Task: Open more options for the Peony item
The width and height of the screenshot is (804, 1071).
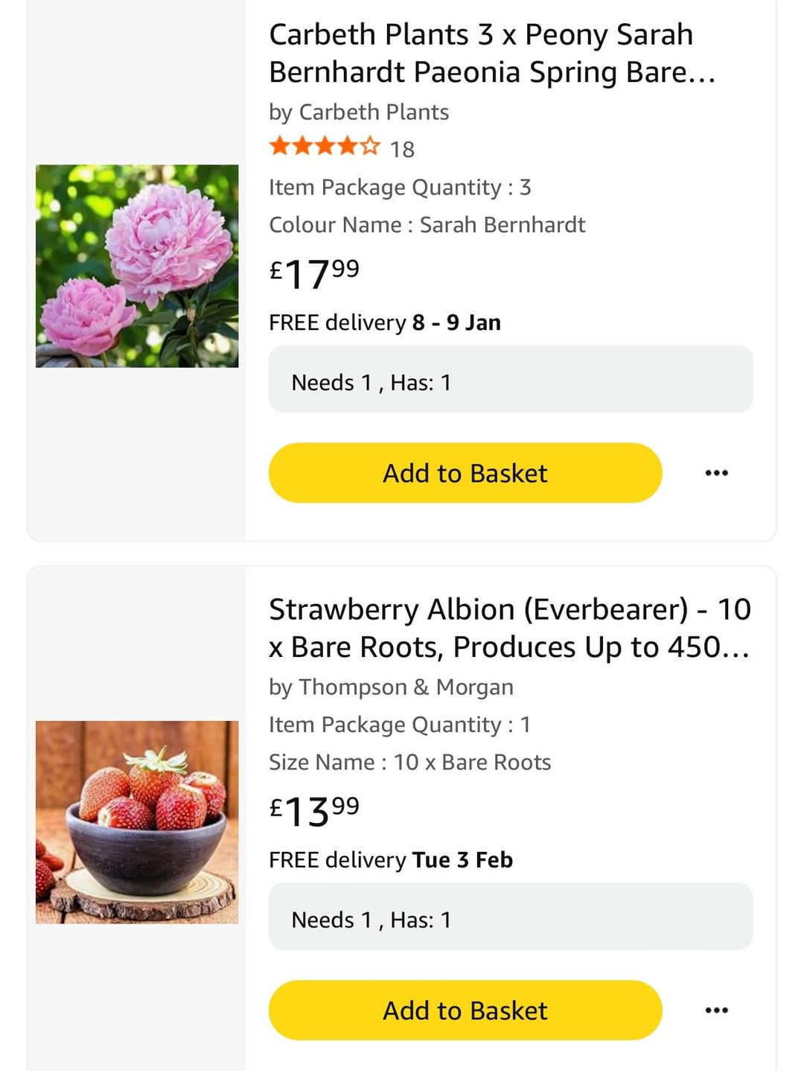Action: pos(716,473)
